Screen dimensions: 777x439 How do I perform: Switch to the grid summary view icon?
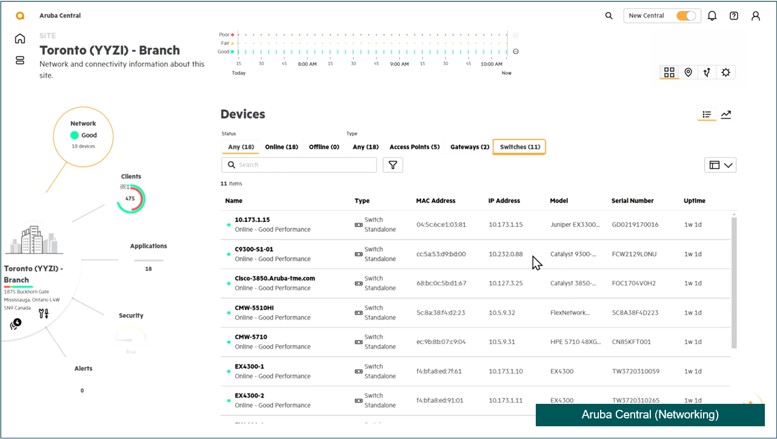tap(669, 72)
